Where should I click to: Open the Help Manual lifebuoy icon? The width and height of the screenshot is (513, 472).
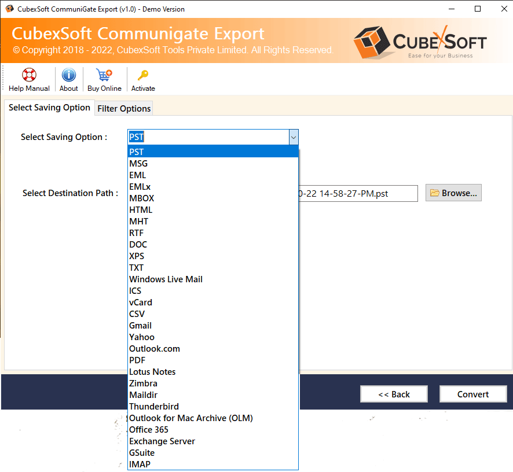[x=29, y=75]
